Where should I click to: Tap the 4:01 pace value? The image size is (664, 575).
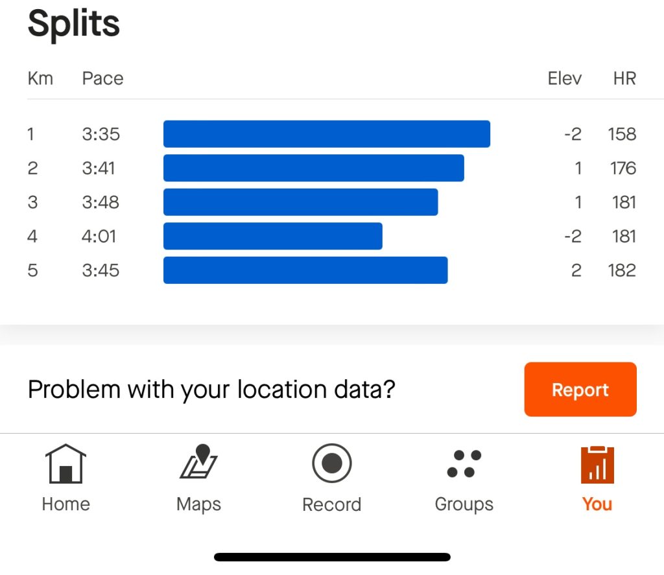pyautogui.click(x=99, y=236)
